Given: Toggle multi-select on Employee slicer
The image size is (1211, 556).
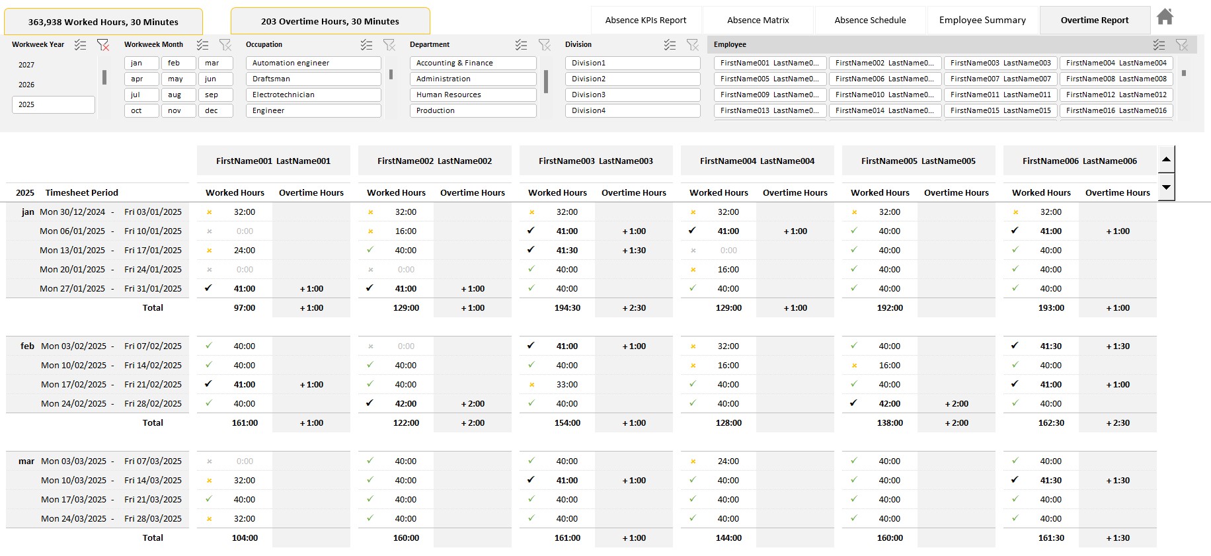Looking at the screenshot, I should pyautogui.click(x=1159, y=45).
